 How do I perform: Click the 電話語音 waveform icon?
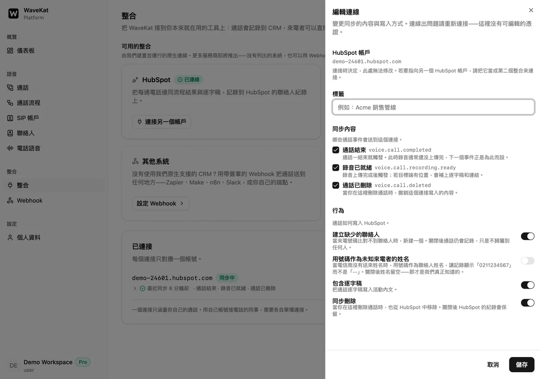coord(10,148)
